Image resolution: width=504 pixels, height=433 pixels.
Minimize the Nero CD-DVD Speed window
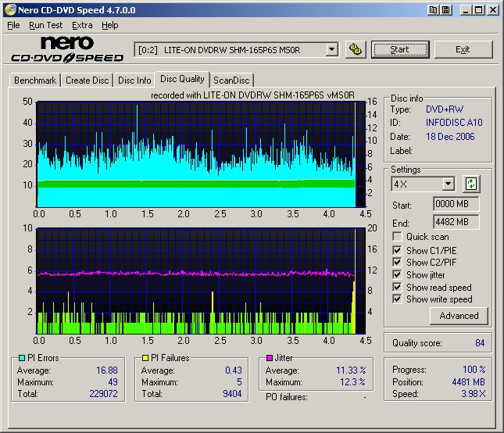[465, 10]
